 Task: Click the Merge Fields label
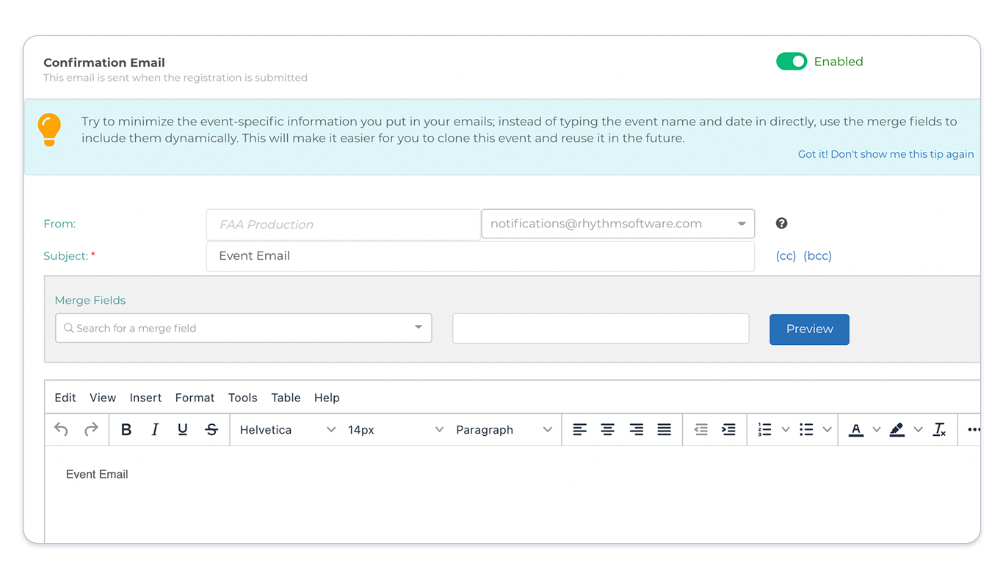coord(90,300)
